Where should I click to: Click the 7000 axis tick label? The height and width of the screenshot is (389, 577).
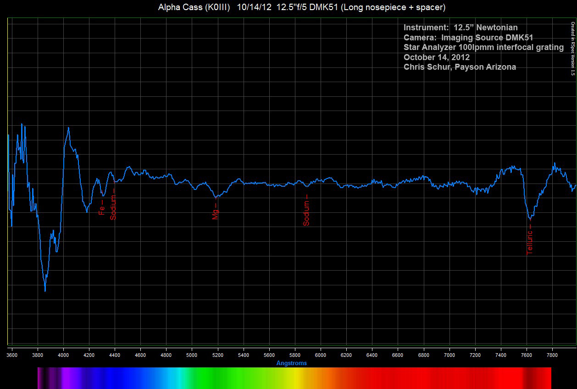[x=449, y=355]
